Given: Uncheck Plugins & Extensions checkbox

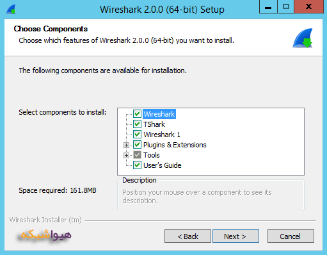Looking at the screenshot, I should (137, 145).
